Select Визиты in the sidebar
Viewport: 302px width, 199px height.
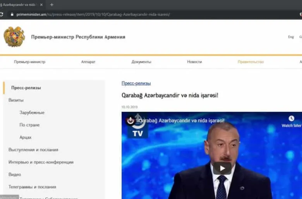click(16, 100)
